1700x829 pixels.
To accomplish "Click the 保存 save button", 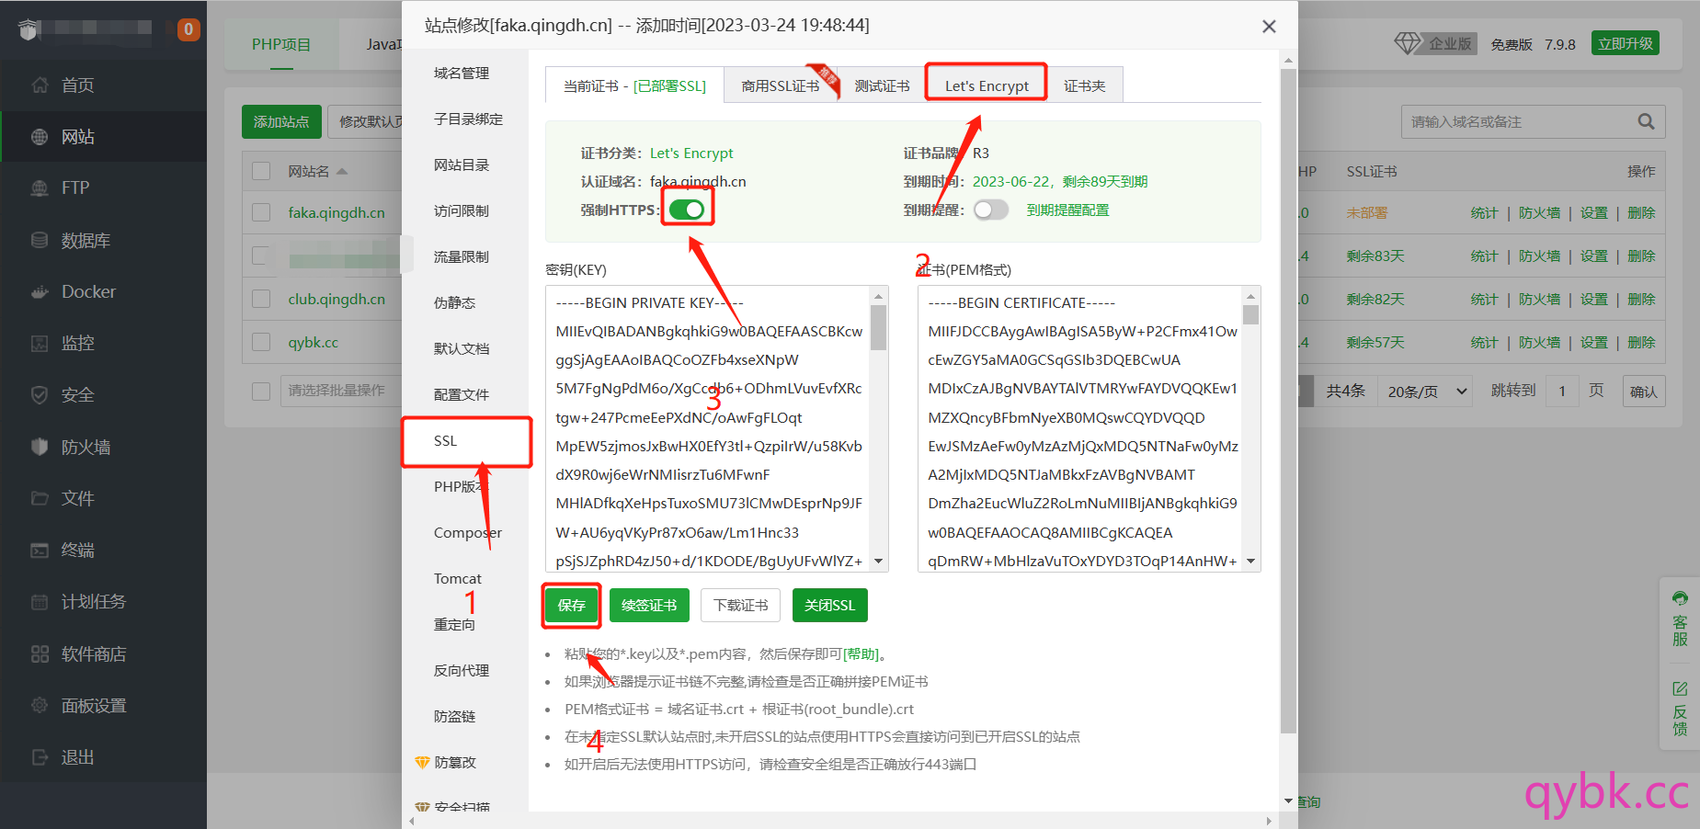I will (x=571, y=606).
